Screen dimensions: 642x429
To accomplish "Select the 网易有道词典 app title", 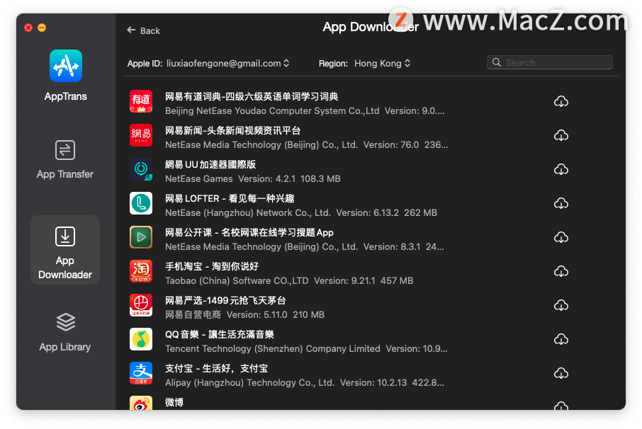I will pyautogui.click(x=252, y=96).
